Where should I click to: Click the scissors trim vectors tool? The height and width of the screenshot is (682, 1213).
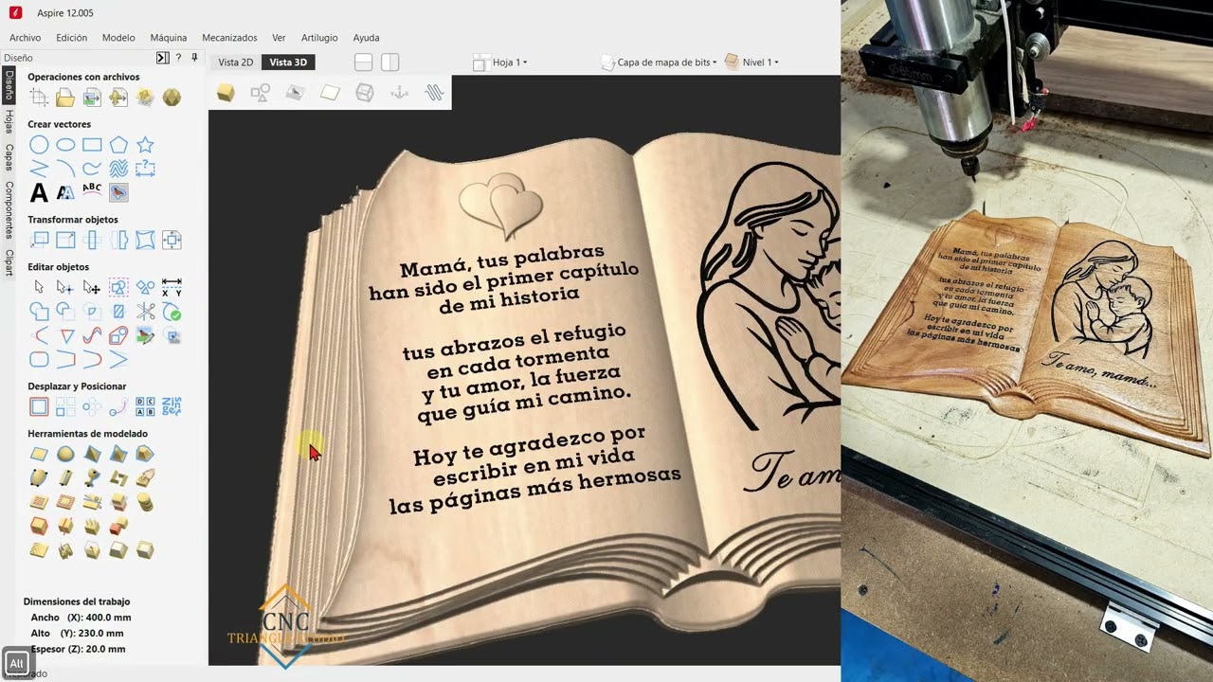point(145,311)
